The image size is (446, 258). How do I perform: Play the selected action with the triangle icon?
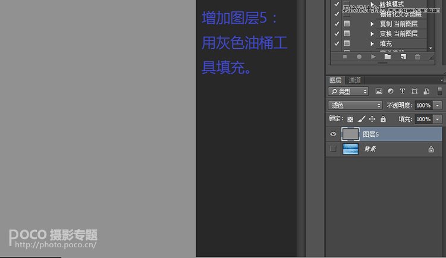point(373,57)
